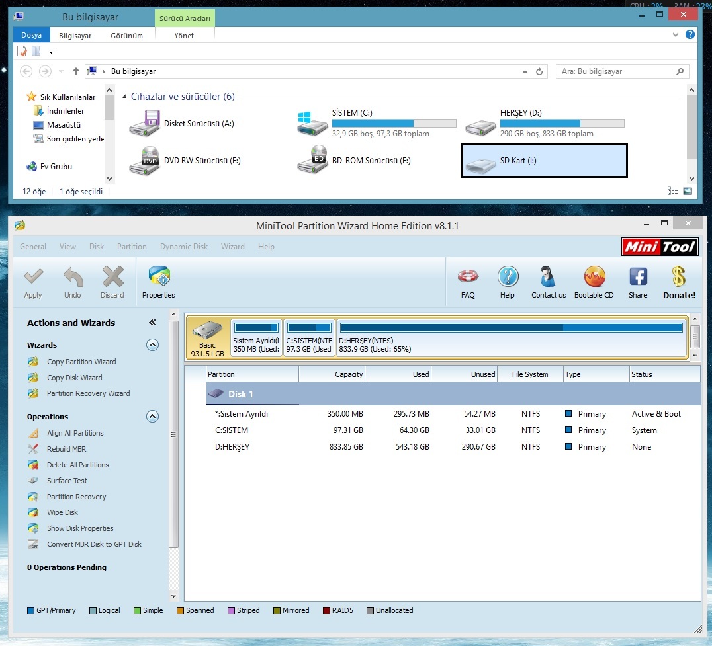Collapse the Actions and Wizards panel

point(152,323)
